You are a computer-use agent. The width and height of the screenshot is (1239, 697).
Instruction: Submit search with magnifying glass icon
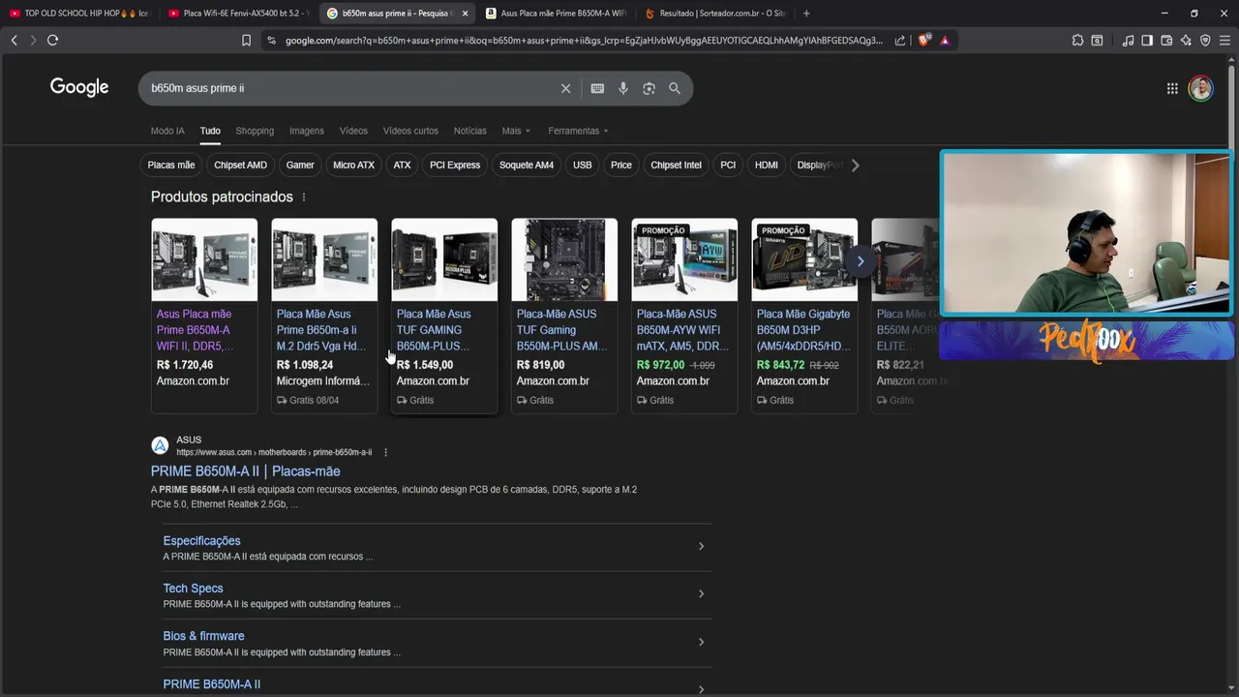pos(675,88)
